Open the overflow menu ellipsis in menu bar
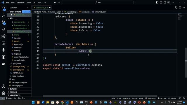187x105 pixels. click(x=45, y=3)
